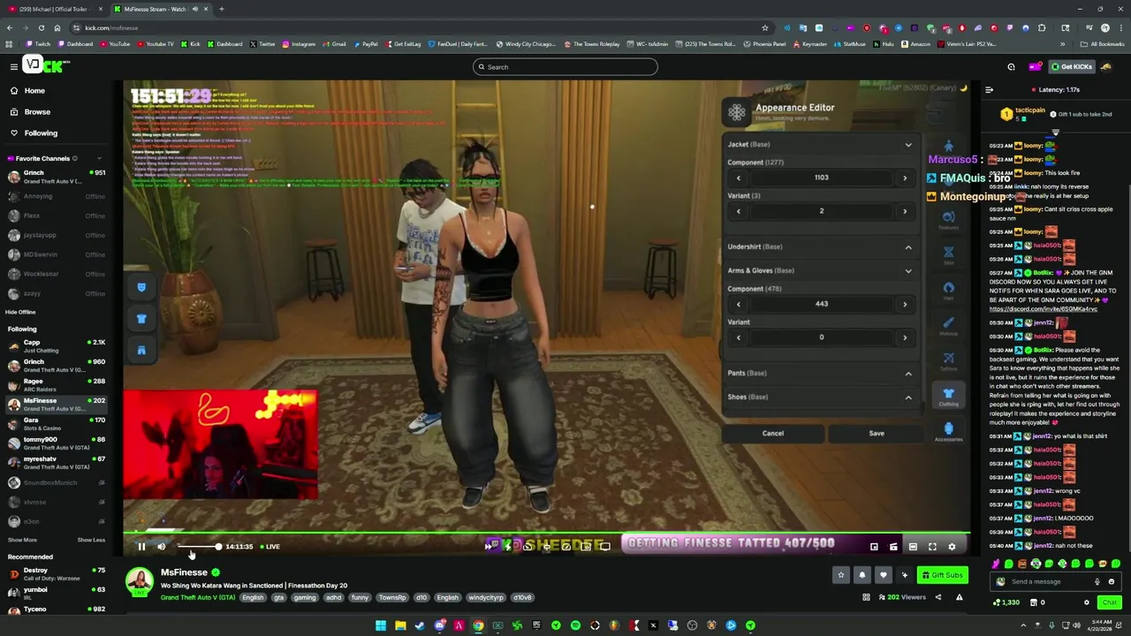Click Save in Appearance Editor
Screen dimensions: 1131x636
click(x=877, y=433)
